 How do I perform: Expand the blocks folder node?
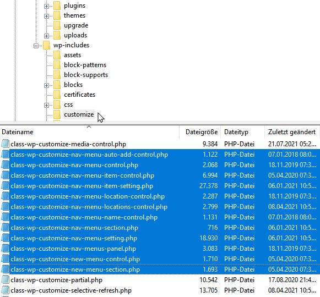pos(46,85)
